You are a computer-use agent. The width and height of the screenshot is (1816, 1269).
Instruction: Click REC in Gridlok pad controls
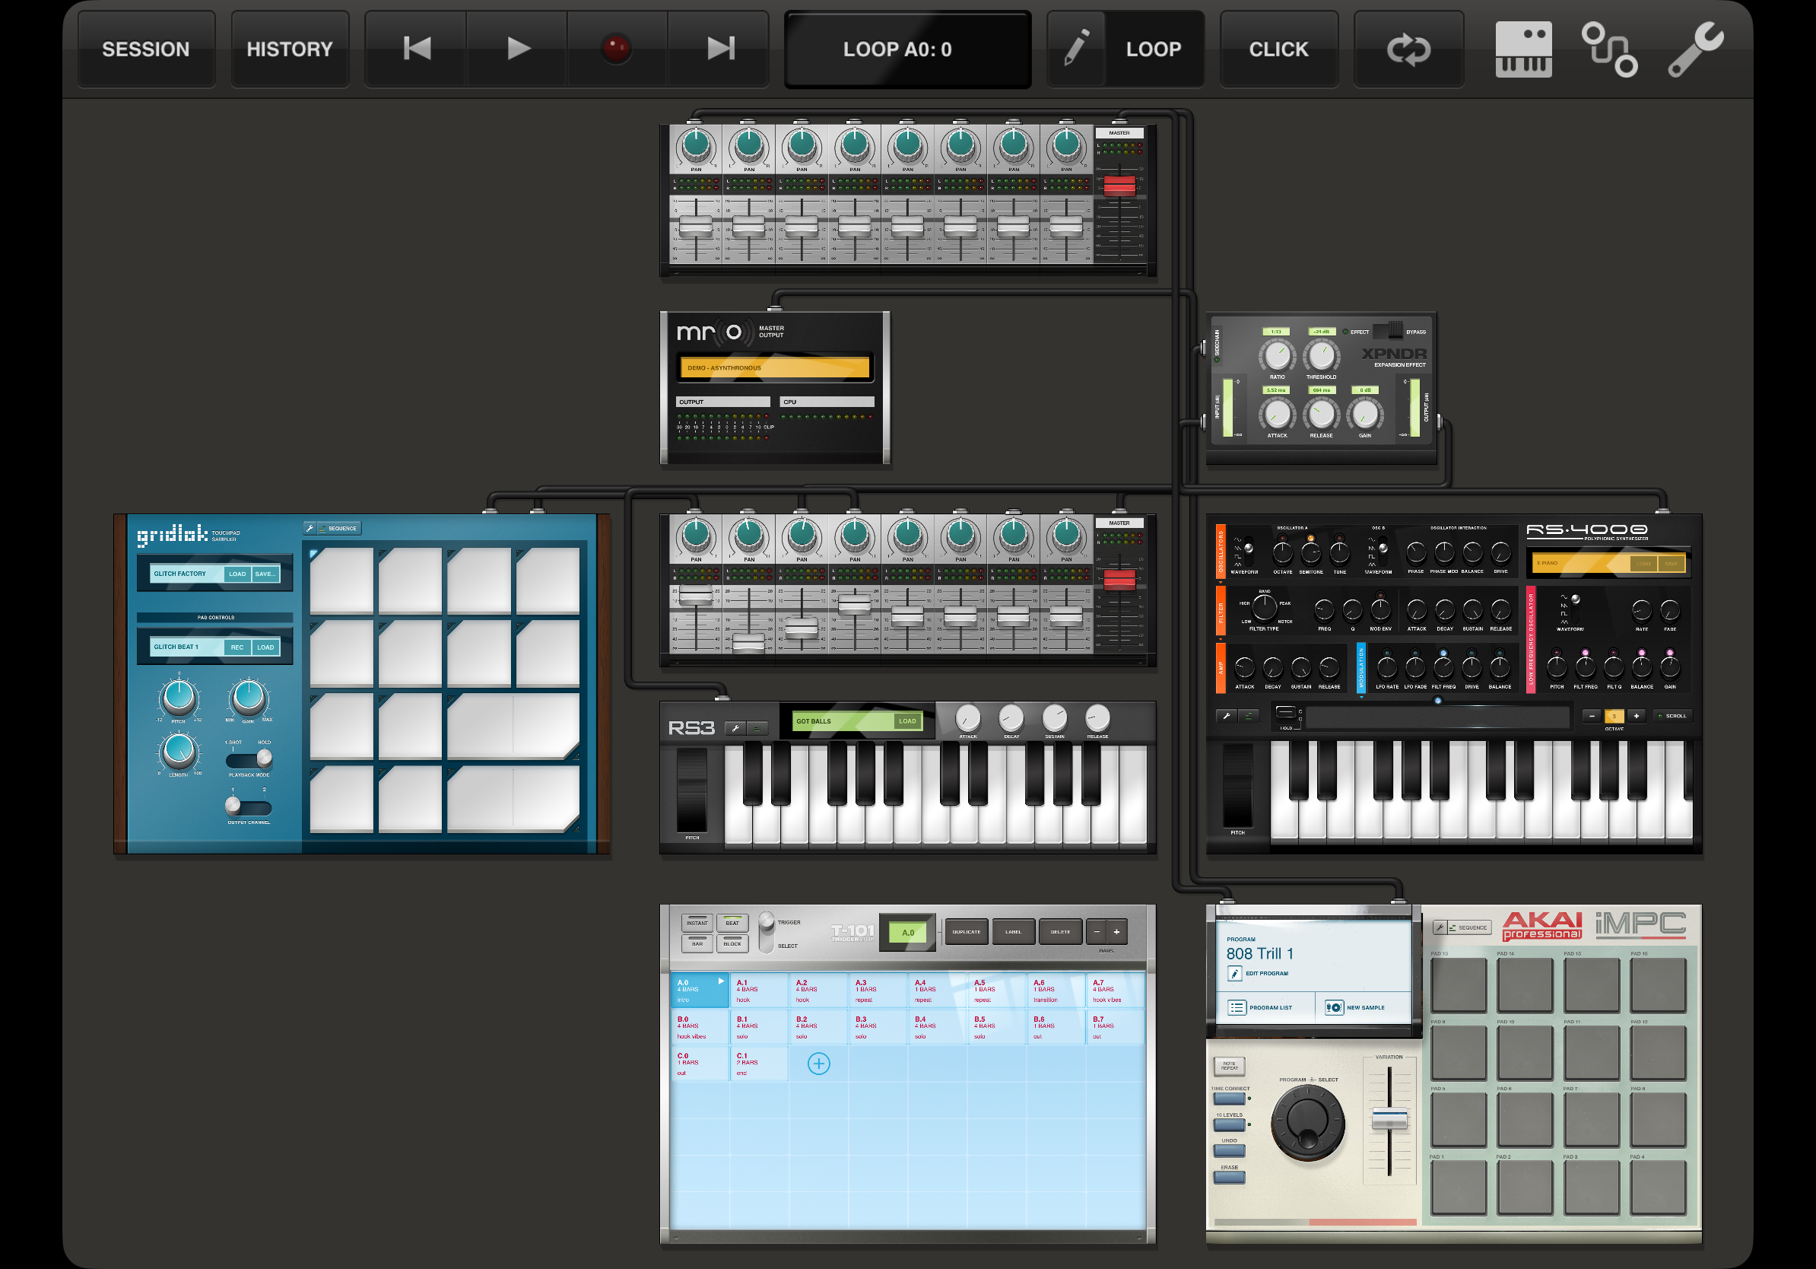point(237,647)
